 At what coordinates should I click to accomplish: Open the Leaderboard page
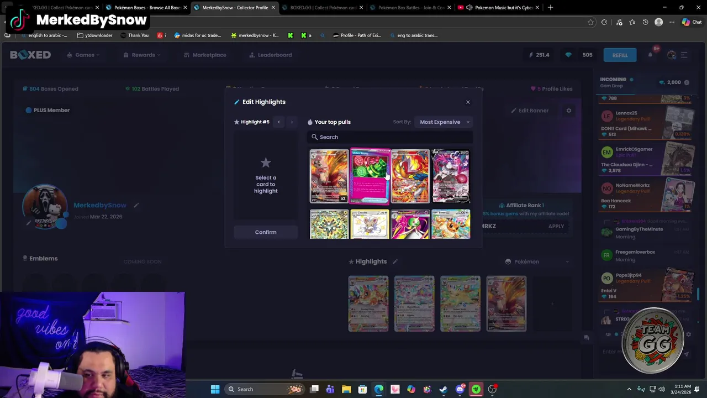270,55
